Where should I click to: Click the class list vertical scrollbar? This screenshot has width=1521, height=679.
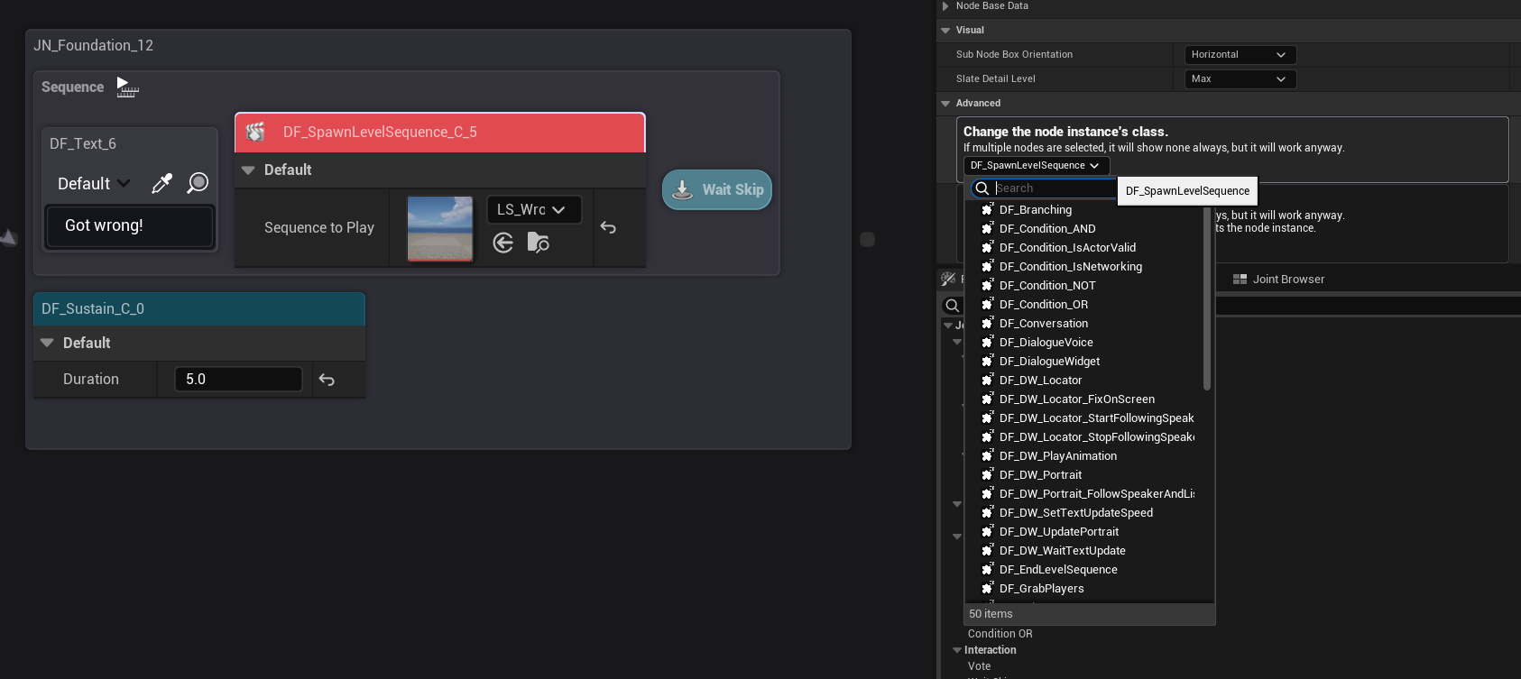[1207, 298]
